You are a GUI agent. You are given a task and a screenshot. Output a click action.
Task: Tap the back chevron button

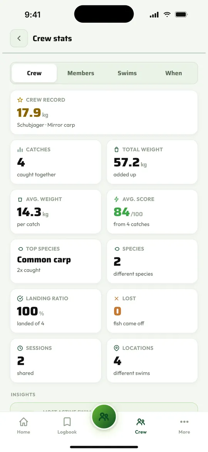point(19,38)
